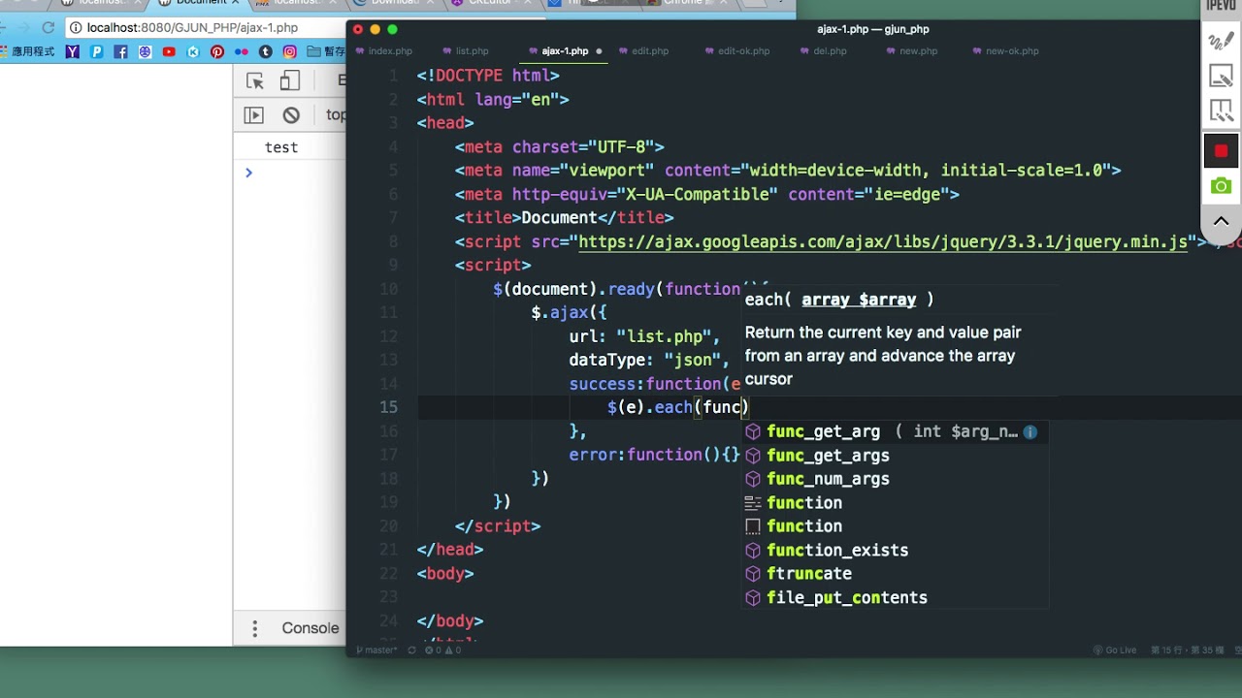Click the globe bookmark icon after Facebook

[146, 52]
